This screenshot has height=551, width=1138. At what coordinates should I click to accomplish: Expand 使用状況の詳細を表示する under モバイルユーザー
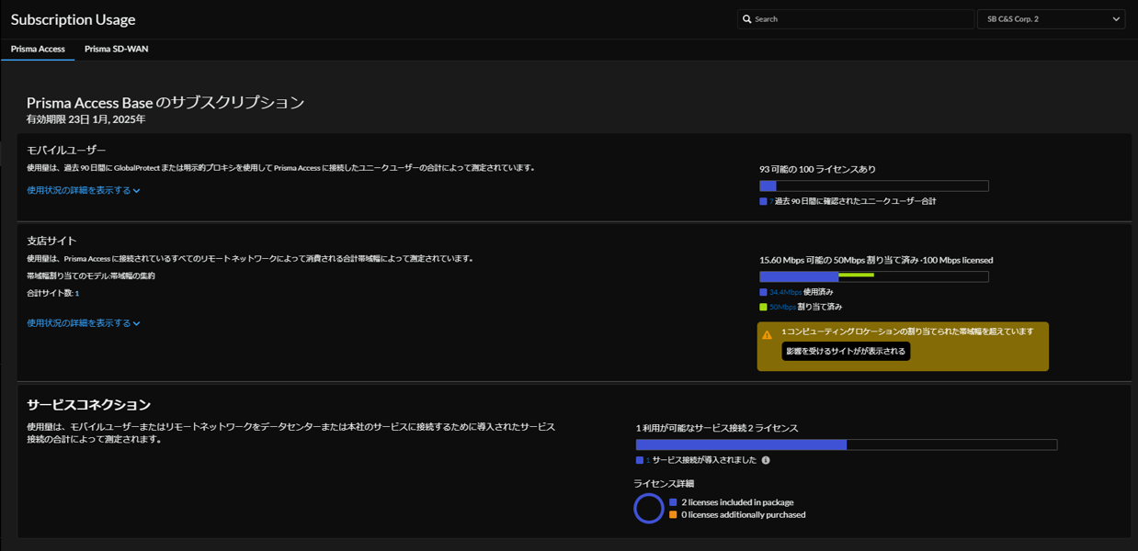[84, 190]
